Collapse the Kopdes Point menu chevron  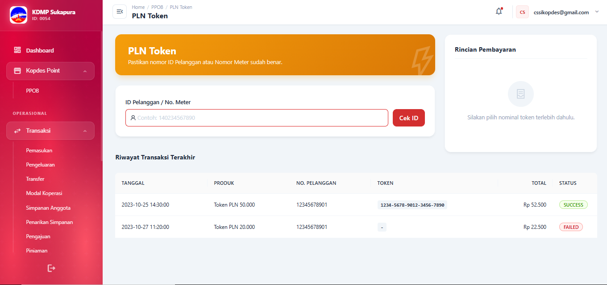85,71
